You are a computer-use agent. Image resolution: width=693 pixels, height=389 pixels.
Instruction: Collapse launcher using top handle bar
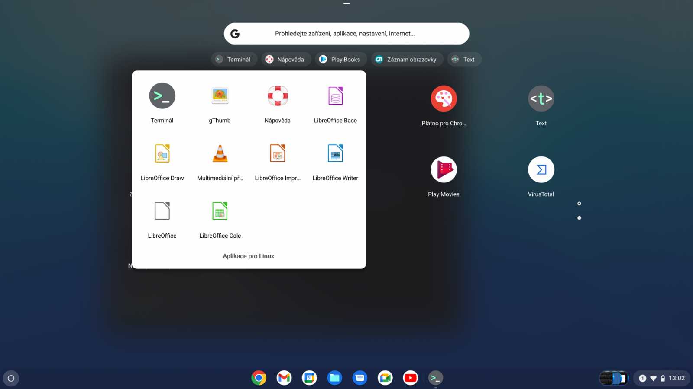pos(346,3)
